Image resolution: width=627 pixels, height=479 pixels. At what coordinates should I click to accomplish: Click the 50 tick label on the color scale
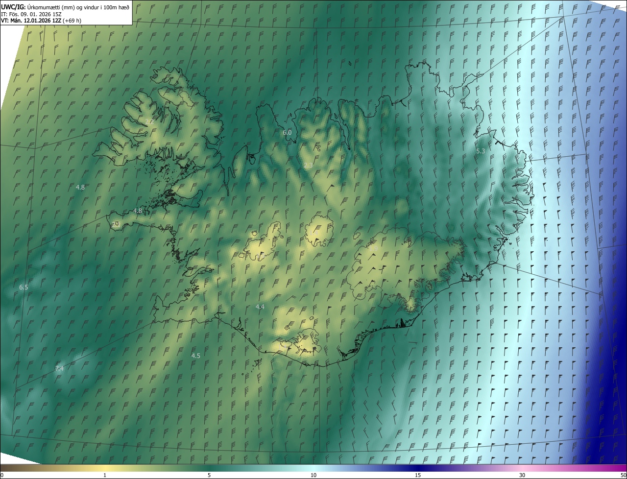[623, 475]
